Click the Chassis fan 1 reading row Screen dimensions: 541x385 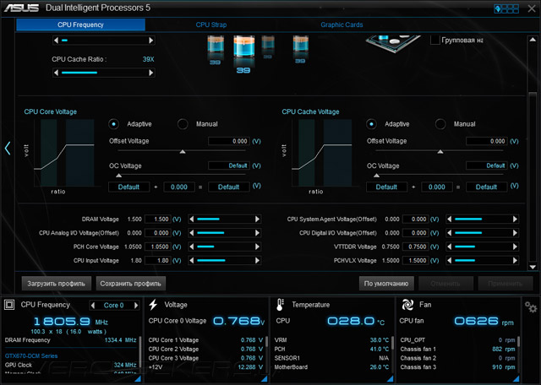pyautogui.click(x=457, y=350)
